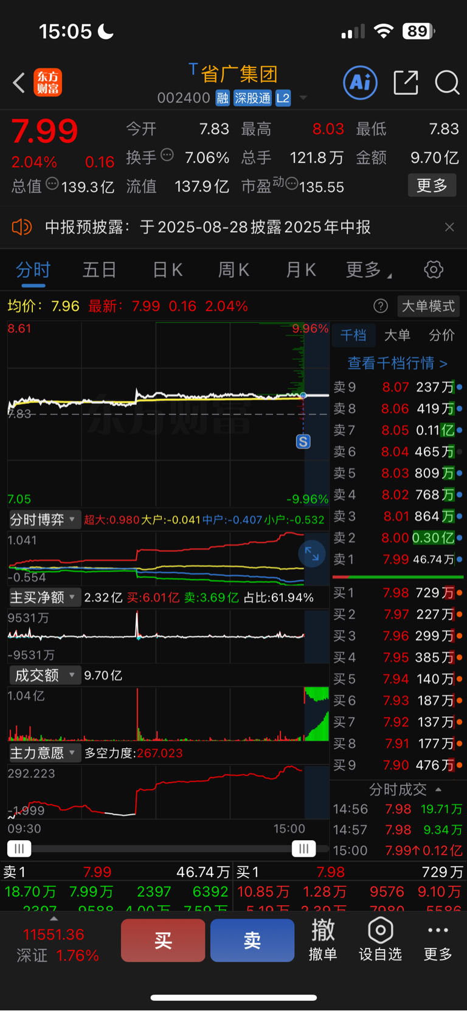This screenshot has height=1011, width=467.
Task: Tap the share export icon
Action: click(x=406, y=83)
